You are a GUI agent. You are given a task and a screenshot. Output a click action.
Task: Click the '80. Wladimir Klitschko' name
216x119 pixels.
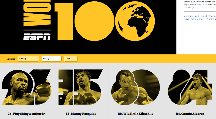(x=136, y=114)
